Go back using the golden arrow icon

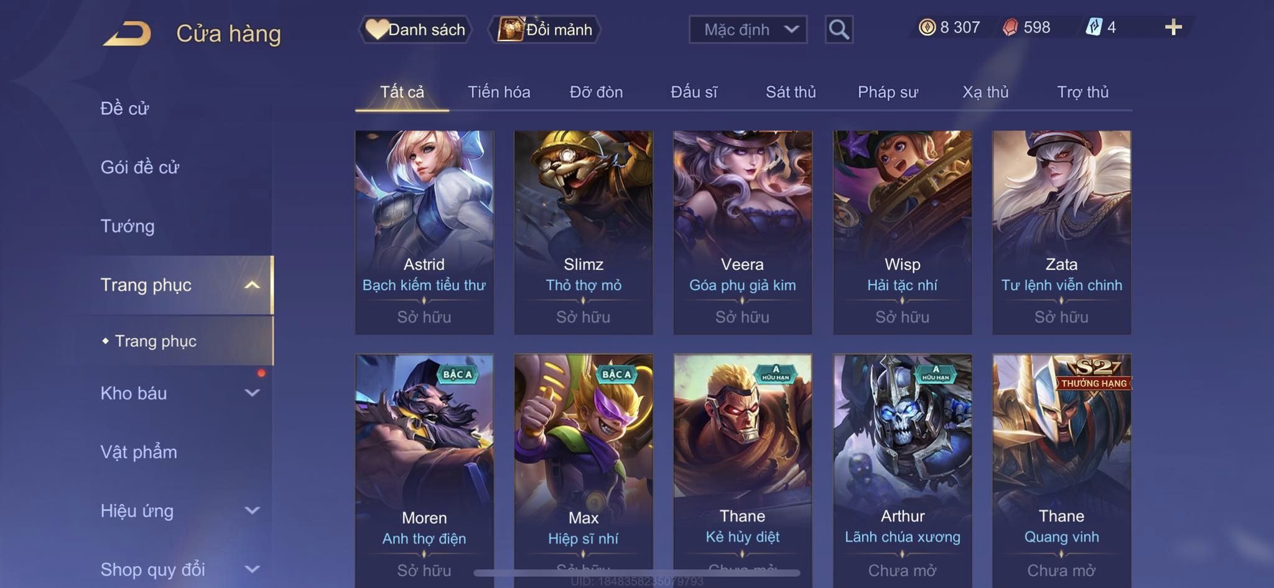pyautogui.click(x=128, y=34)
